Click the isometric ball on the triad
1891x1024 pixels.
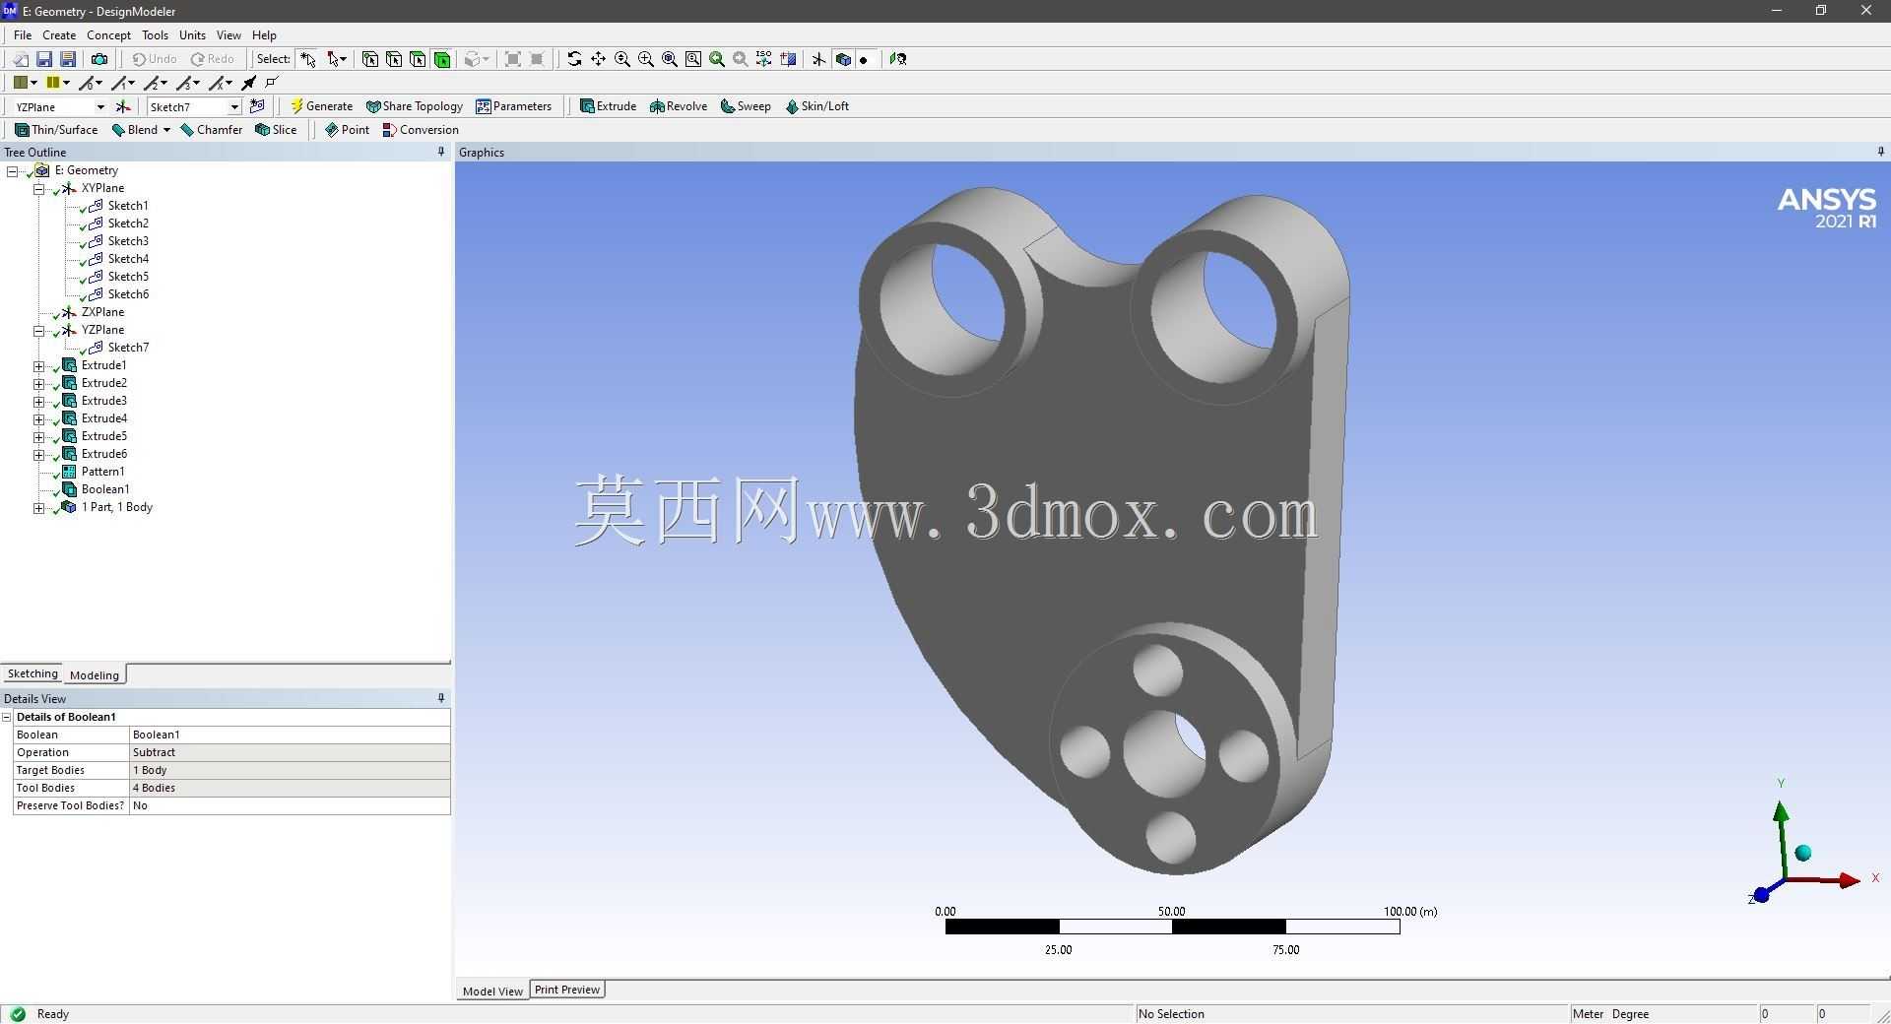[x=1803, y=853]
